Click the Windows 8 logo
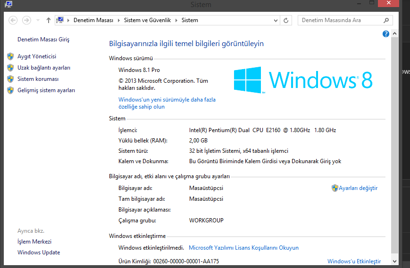410x268 pixels. pos(303,80)
